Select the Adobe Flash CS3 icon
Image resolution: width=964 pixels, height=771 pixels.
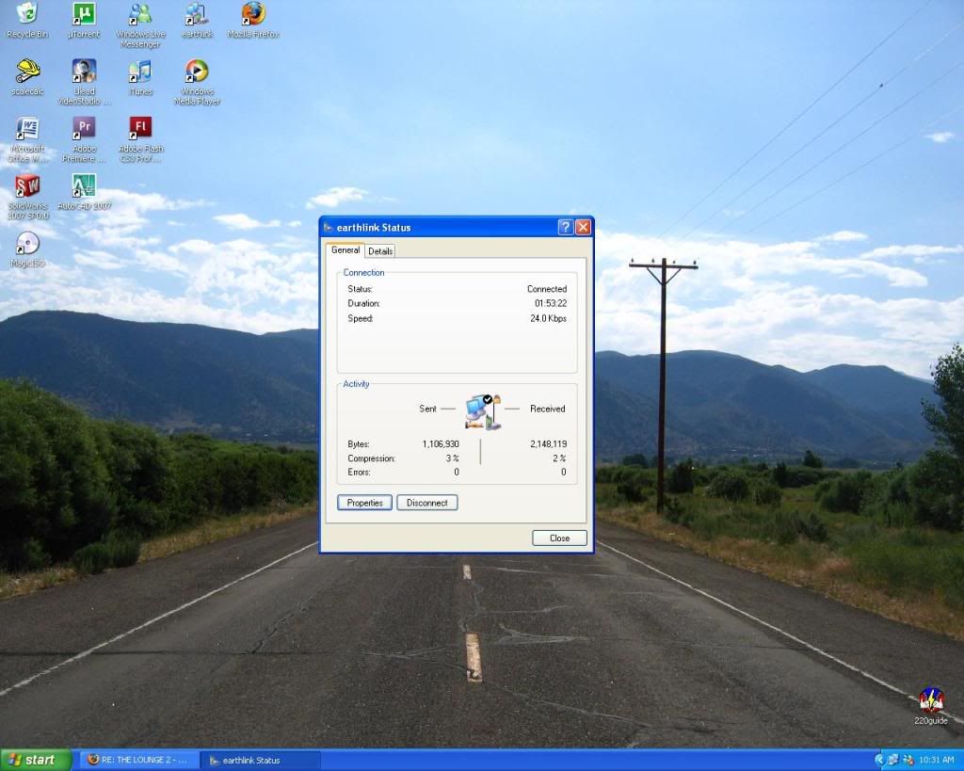pyautogui.click(x=140, y=129)
